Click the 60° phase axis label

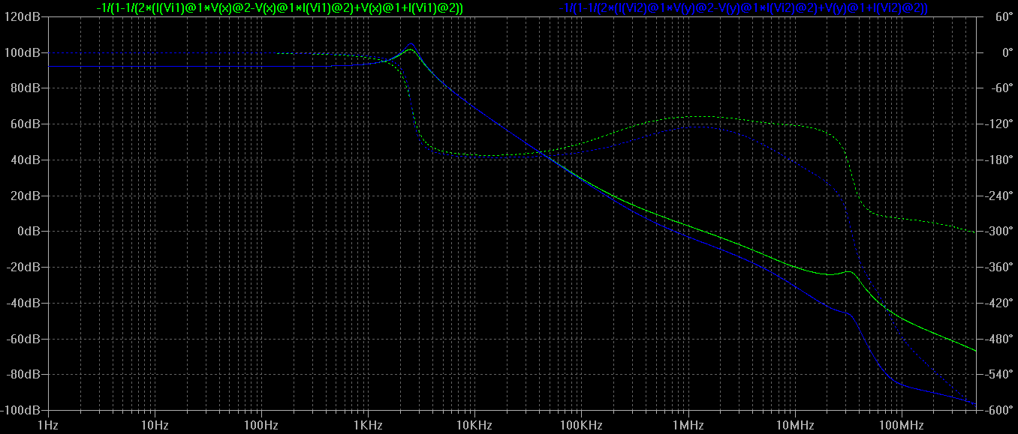click(1004, 16)
